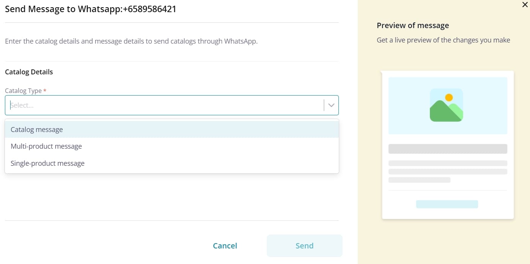
Task: Focus the Catalog Type select field
Action: point(171,105)
